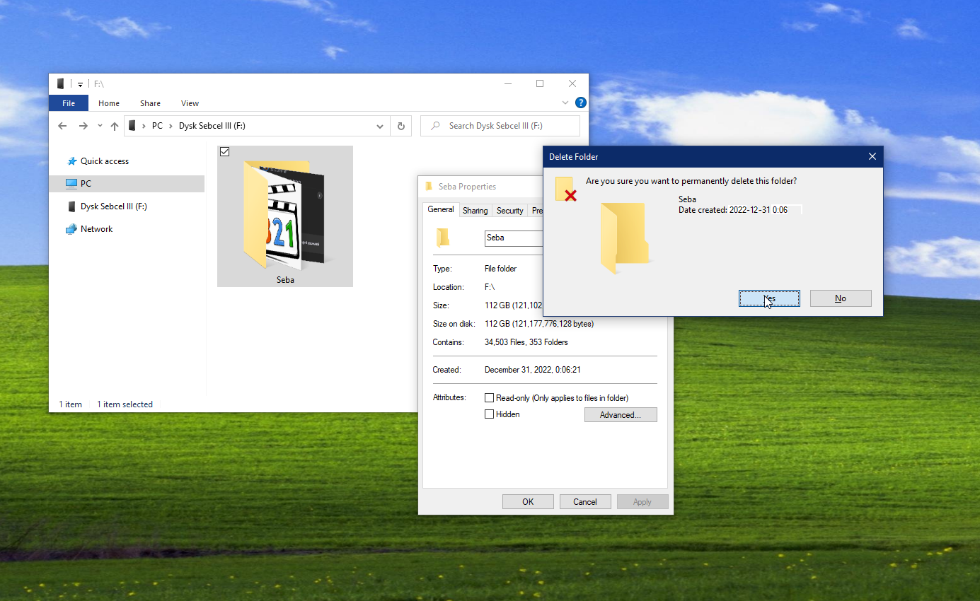Click the Forward navigation arrow
This screenshot has height=601, width=980.
[x=83, y=126]
